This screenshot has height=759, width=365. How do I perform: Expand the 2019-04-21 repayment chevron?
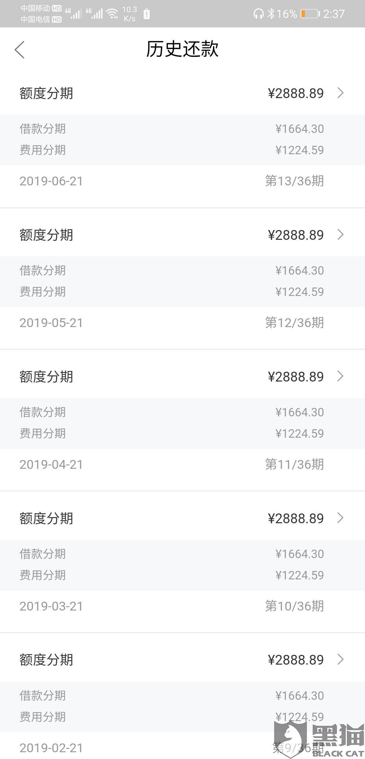(341, 376)
